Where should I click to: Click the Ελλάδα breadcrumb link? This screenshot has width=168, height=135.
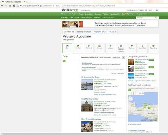point(71,18)
